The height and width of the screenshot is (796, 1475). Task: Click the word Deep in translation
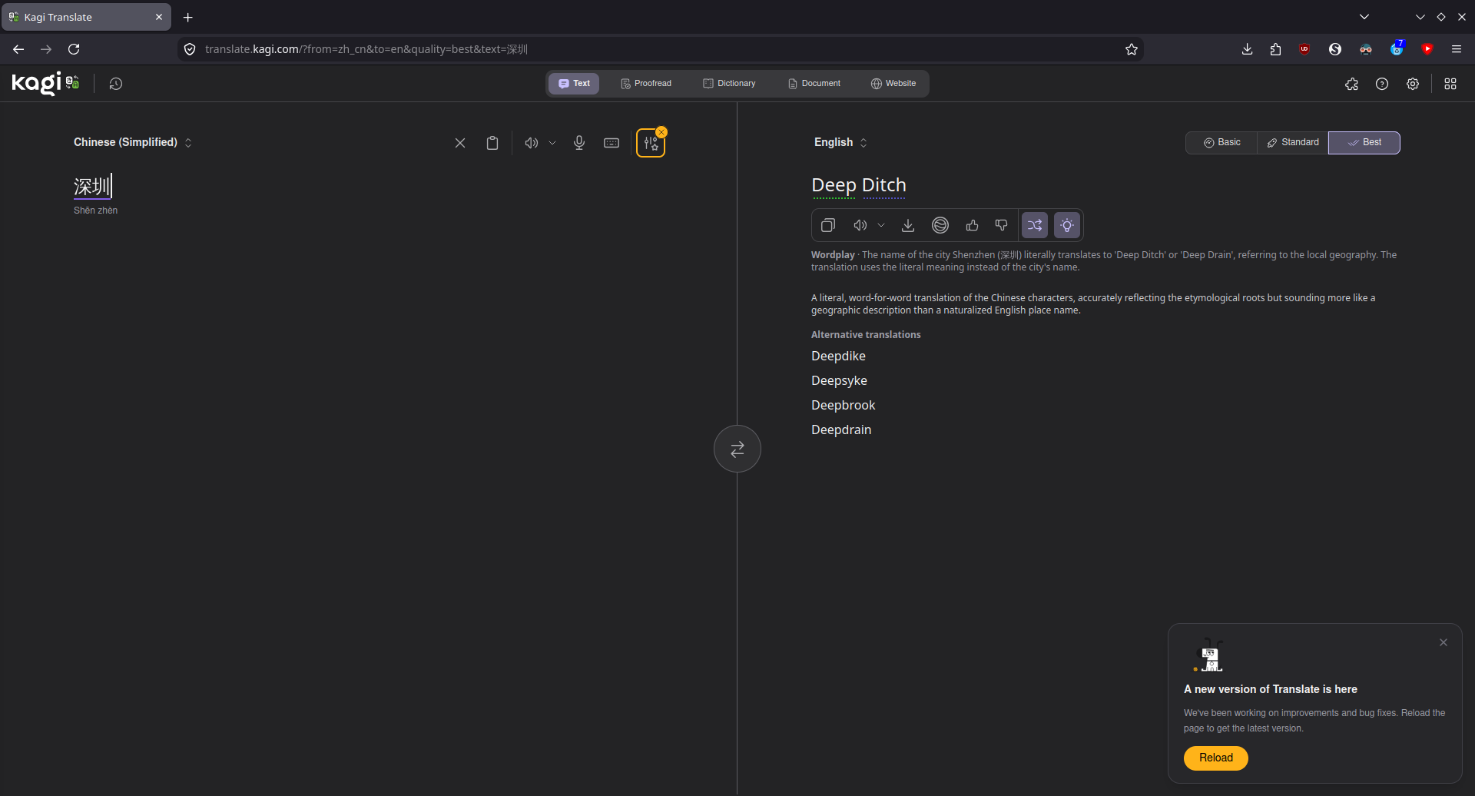pyautogui.click(x=834, y=185)
